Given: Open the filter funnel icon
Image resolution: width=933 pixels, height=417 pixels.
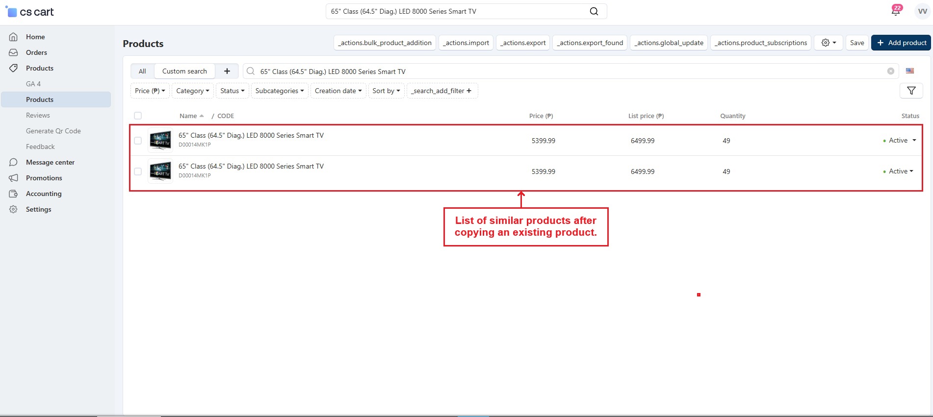Looking at the screenshot, I should (x=911, y=91).
